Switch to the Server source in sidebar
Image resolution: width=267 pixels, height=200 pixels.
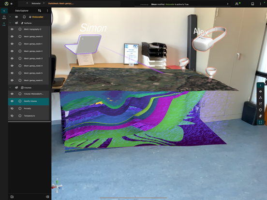tap(4, 17)
